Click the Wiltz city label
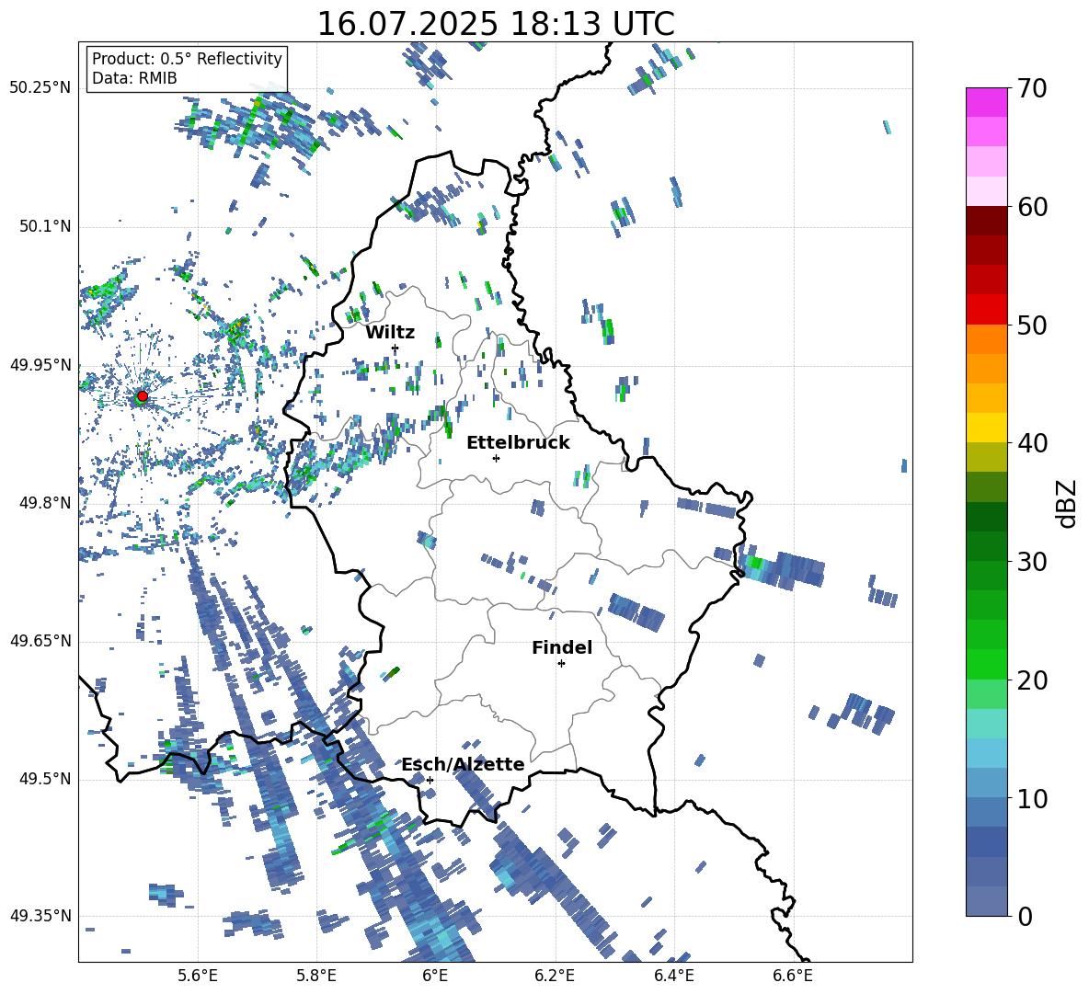The image size is (1089, 994). point(390,332)
